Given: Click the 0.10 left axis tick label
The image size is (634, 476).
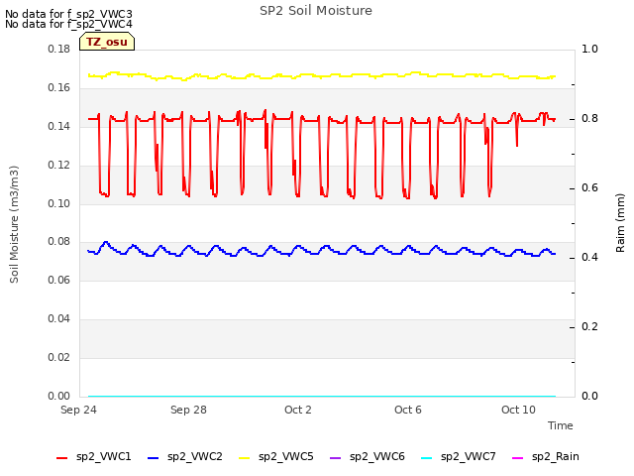Looking at the screenshot, I should [x=58, y=203].
